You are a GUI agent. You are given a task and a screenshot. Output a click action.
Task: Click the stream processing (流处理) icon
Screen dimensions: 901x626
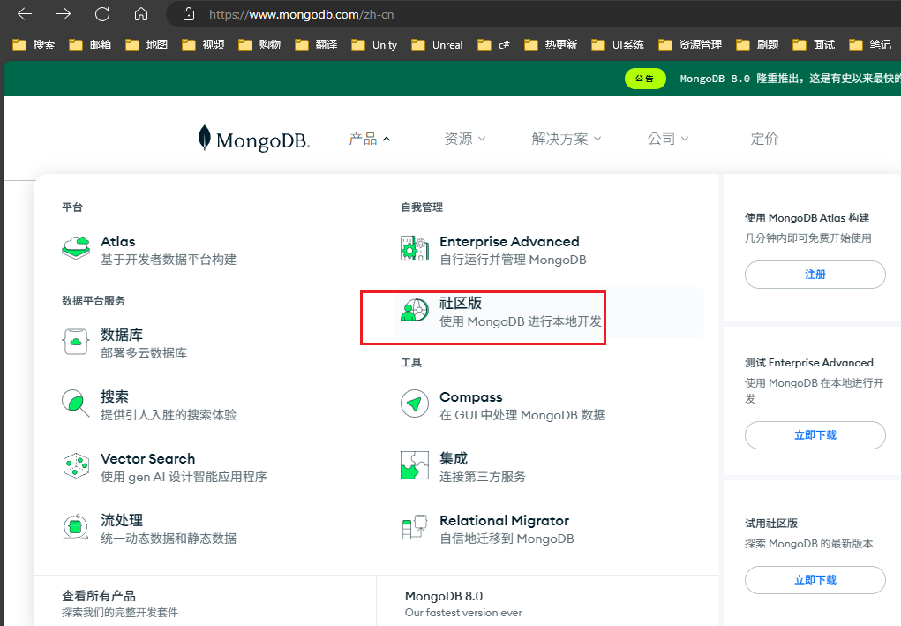click(76, 527)
